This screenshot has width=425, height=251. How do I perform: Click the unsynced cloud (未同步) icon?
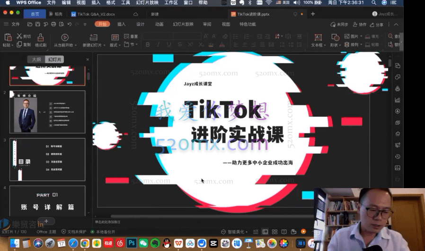[333, 25]
